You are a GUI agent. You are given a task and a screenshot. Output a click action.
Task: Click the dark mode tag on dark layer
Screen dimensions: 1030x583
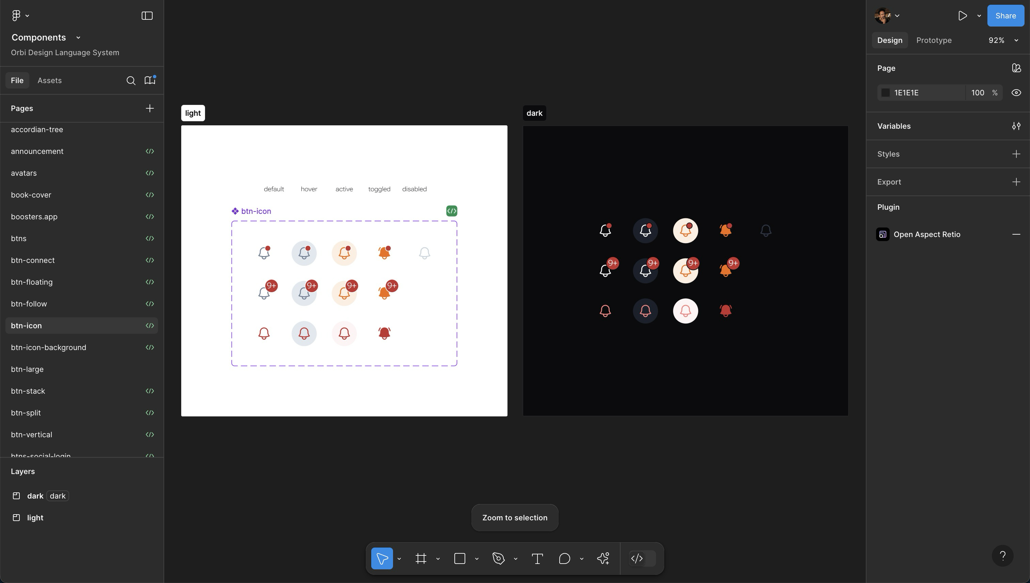click(58, 496)
